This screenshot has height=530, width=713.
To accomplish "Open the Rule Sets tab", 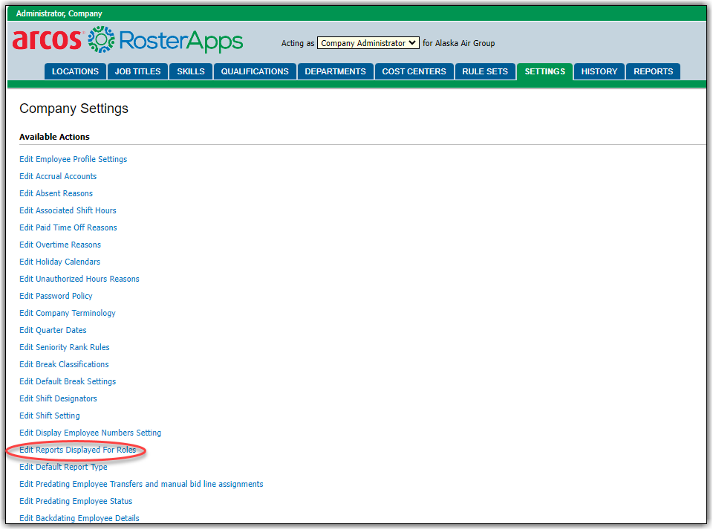I will pyautogui.click(x=485, y=71).
